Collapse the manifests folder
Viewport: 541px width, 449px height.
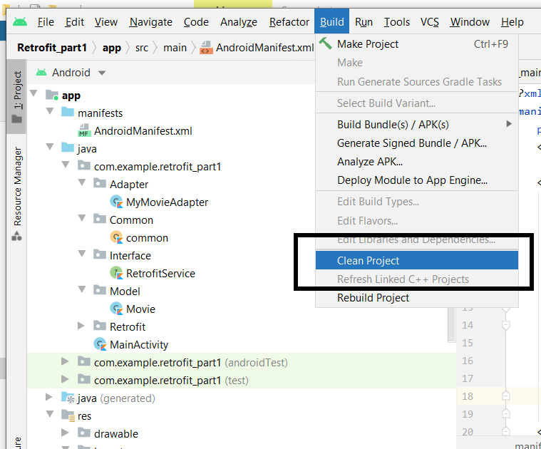50,113
